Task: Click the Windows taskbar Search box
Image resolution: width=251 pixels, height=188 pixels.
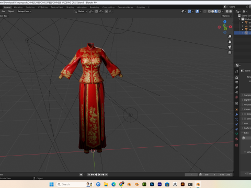Action: click(x=75, y=184)
